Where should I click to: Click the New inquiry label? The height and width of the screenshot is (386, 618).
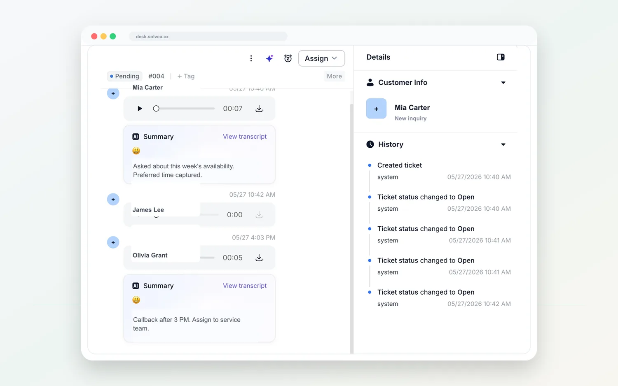[411, 119]
